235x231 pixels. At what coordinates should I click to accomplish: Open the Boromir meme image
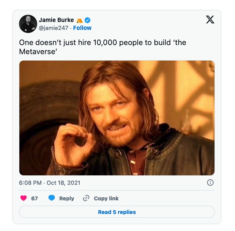117,118
